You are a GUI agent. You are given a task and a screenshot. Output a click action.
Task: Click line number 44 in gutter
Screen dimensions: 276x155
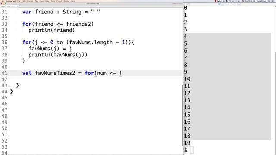(x=4, y=91)
